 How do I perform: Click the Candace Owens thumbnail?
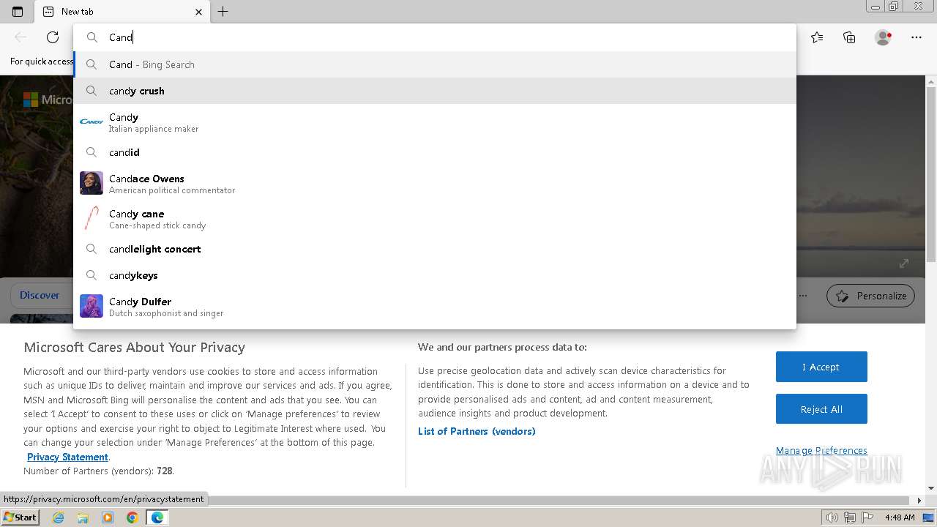92,183
